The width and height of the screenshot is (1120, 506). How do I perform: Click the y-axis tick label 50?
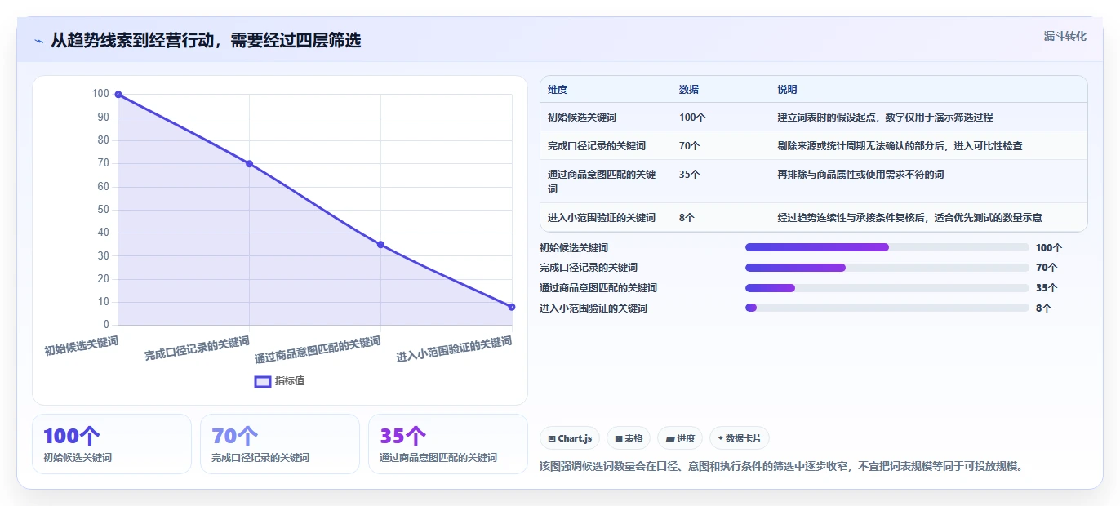[x=103, y=210]
